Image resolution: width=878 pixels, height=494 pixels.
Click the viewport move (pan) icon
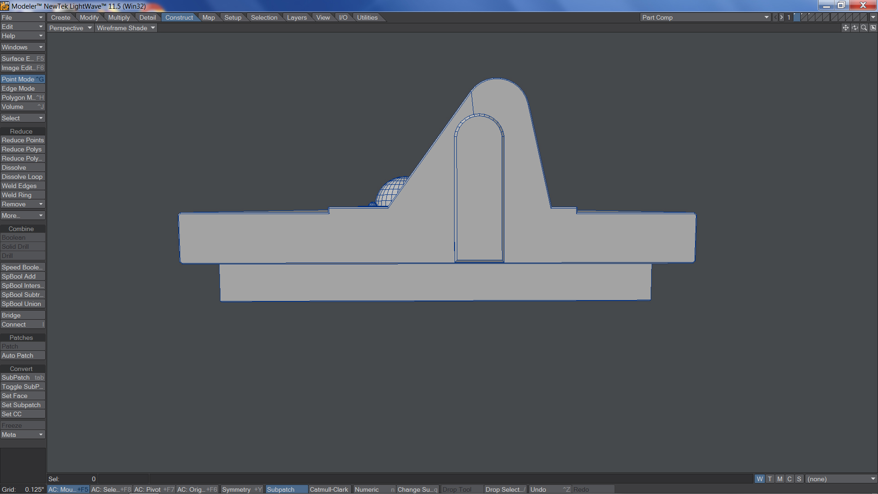pos(846,28)
